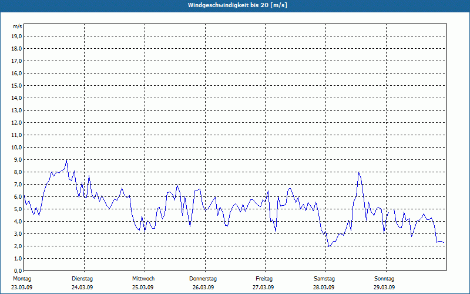Click the 8 m/s wind peak on Saturday
Image resolution: width=470 pixels, height=294 pixels.
359,172
